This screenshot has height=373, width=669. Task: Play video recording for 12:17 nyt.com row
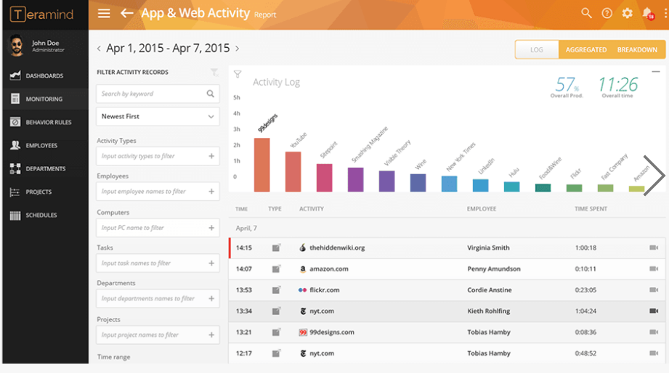coord(654,353)
